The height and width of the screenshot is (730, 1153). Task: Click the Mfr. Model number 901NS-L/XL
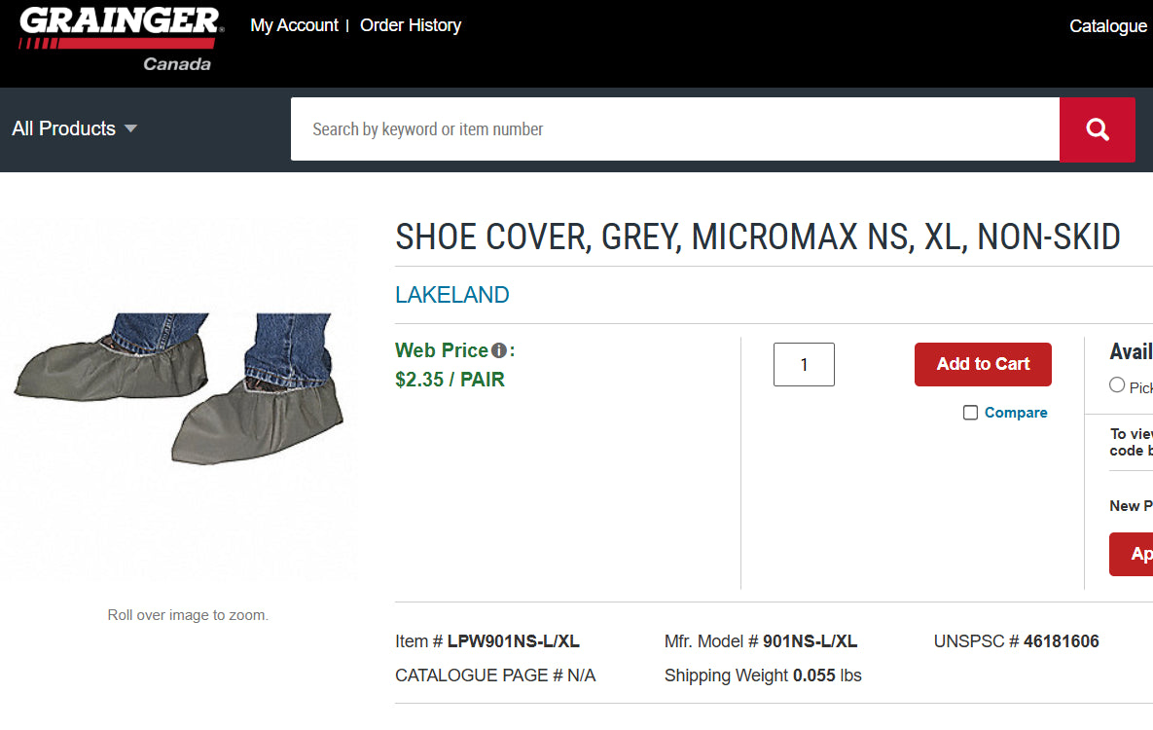tap(810, 641)
